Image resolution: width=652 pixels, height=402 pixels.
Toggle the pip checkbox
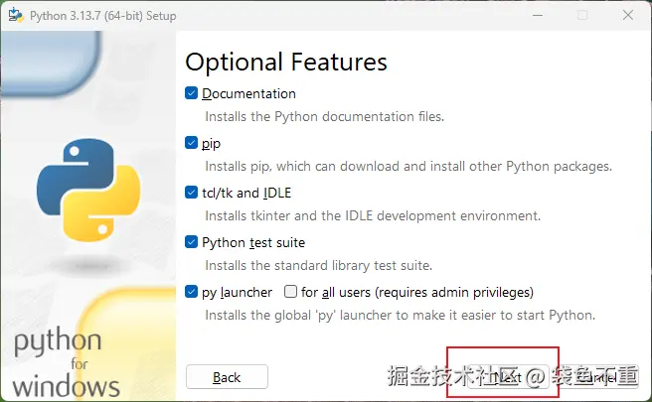191,143
